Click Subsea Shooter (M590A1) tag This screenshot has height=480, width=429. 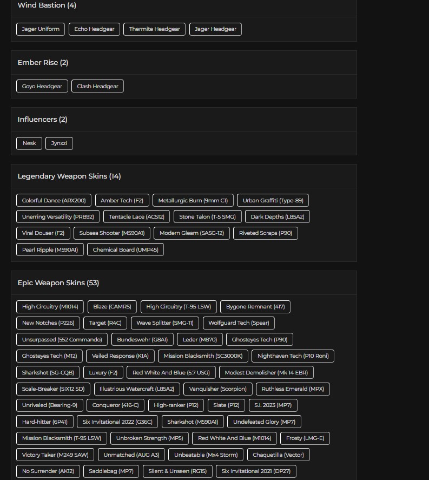coord(112,233)
